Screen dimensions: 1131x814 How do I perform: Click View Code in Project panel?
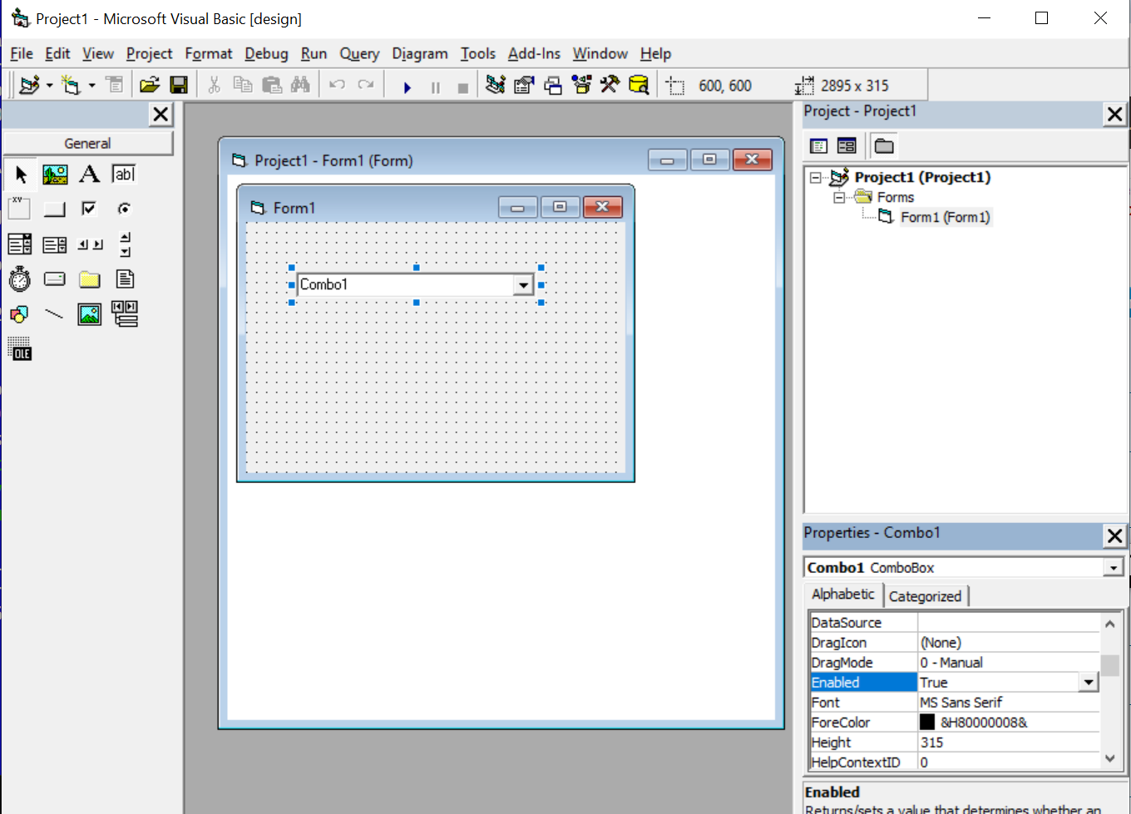(818, 146)
